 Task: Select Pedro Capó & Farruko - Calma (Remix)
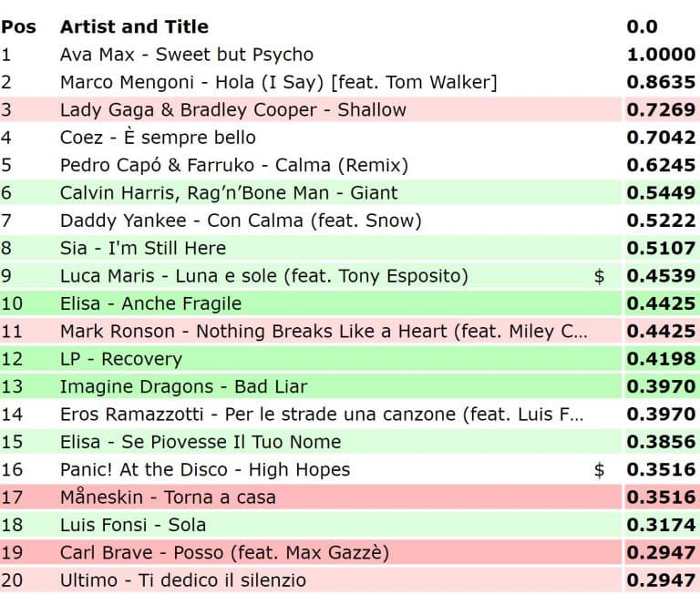[233, 165]
